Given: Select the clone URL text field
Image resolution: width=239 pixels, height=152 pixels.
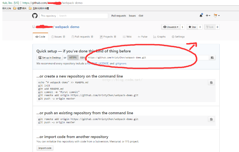Looking at the screenshot, I should click(x=147, y=58).
